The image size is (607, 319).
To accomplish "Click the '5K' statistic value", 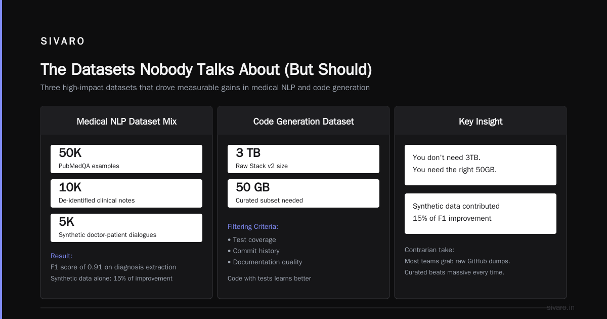I will pyautogui.click(x=67, y=222).
